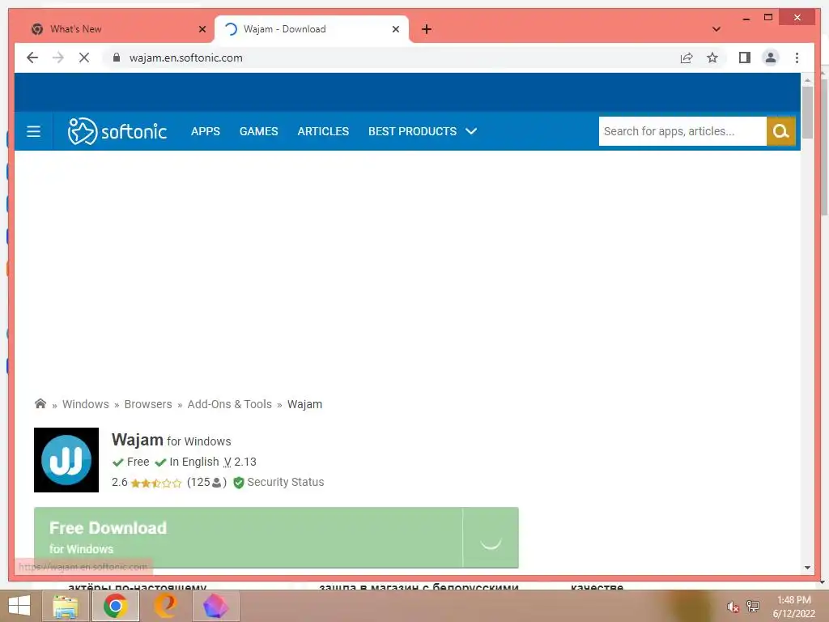Viewport: 829px width, 622px height.
Task: Open the purple gem taskbar app
Action: point(215,606)
